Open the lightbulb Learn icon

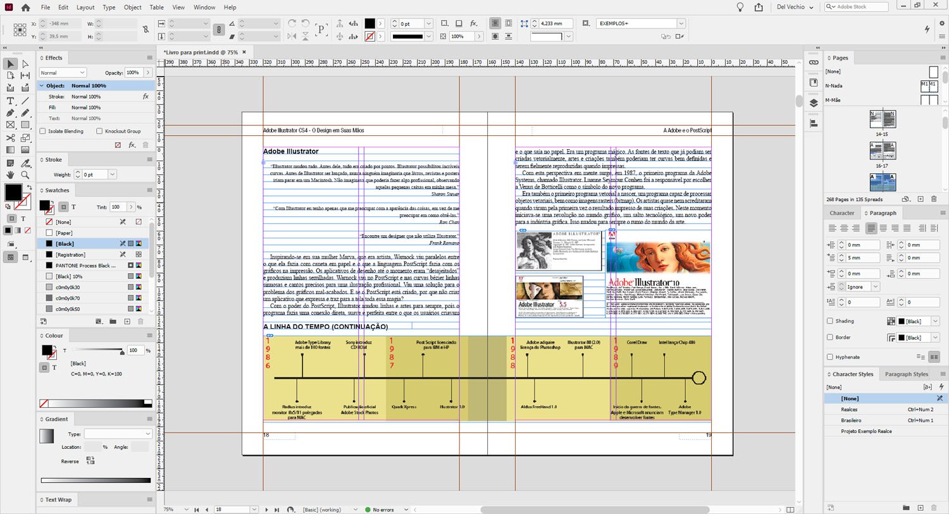tap(740, 7)
